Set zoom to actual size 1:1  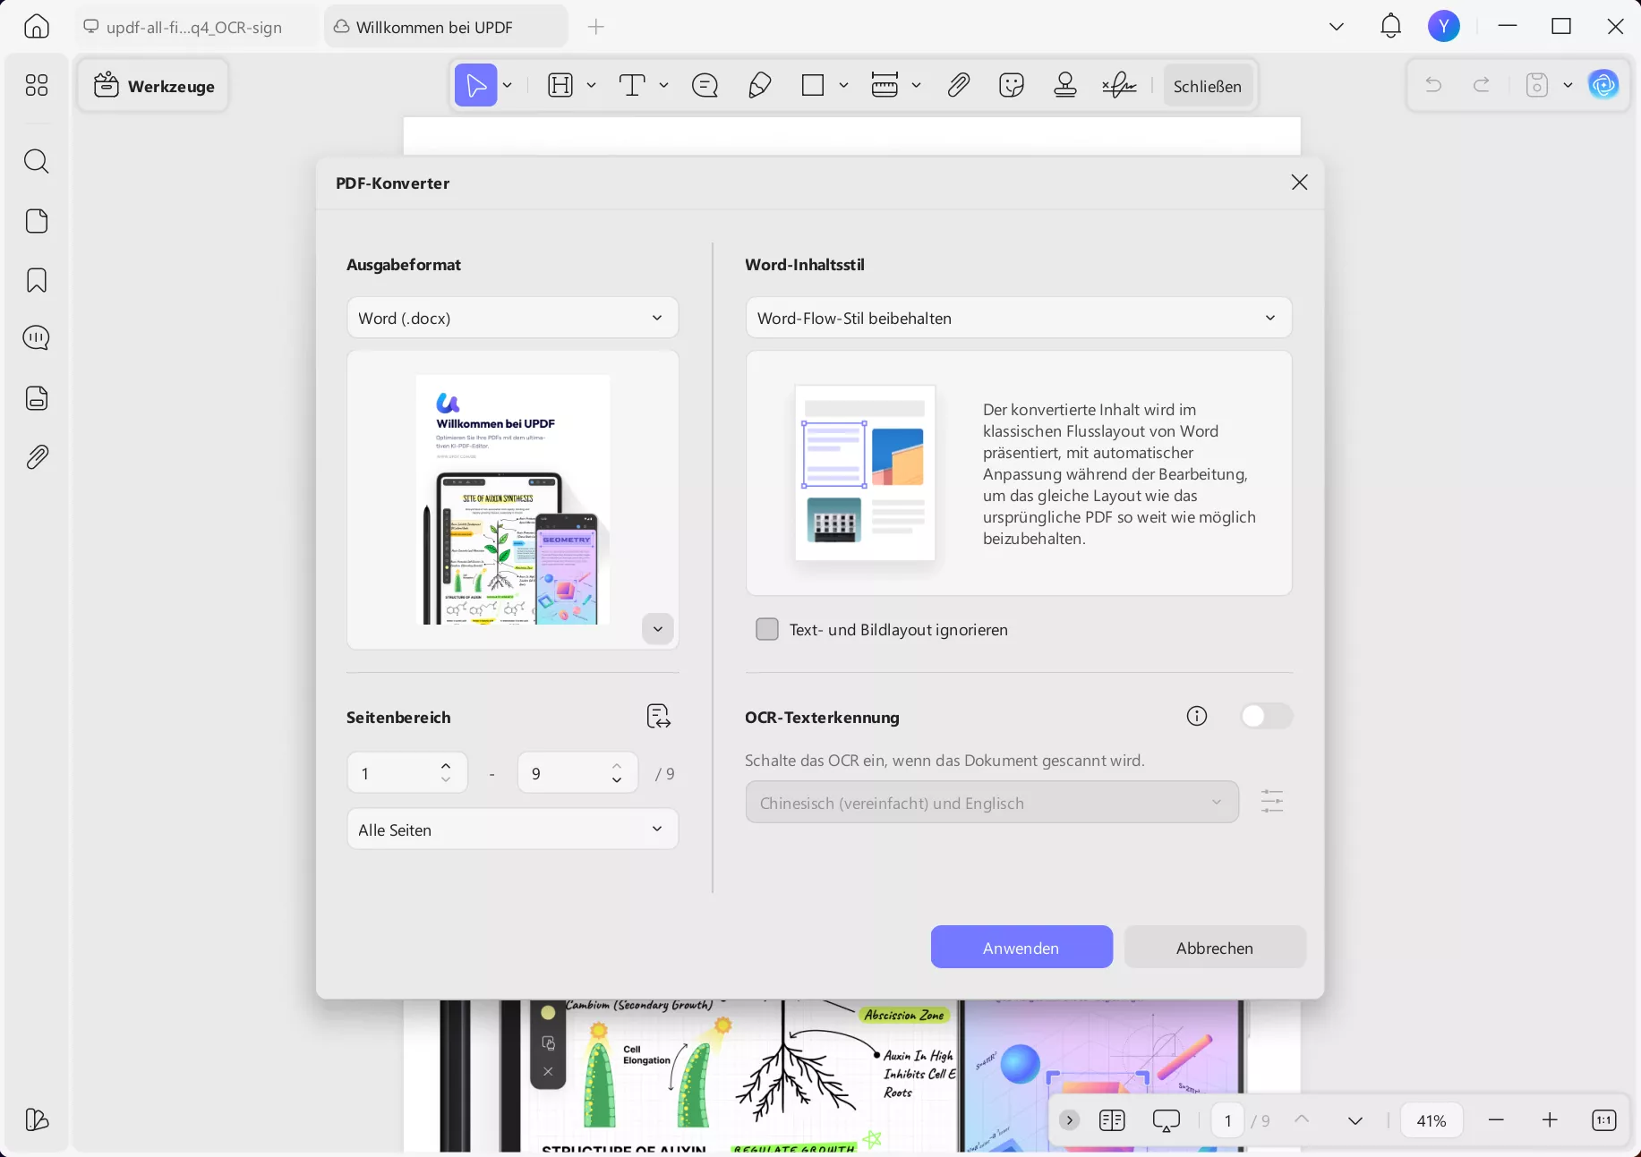1604,1120
